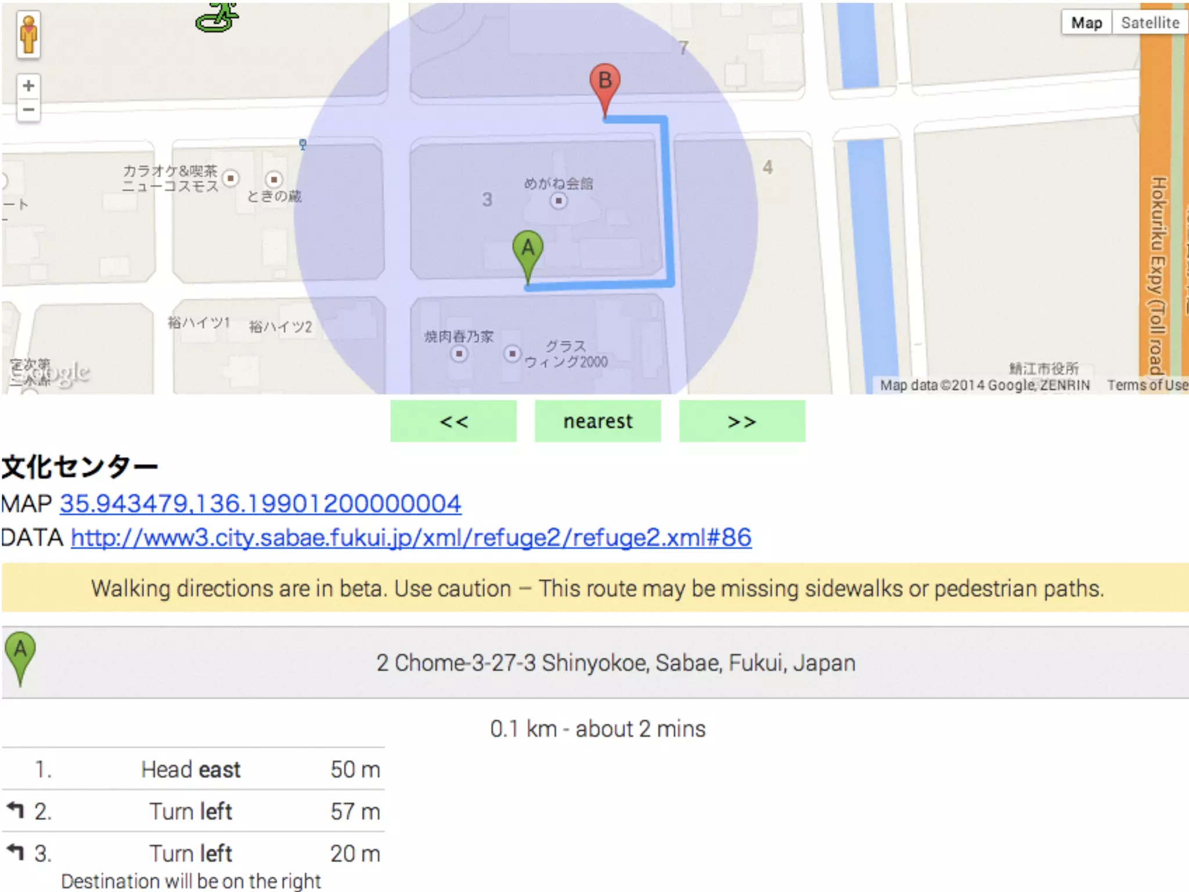
Task: Zoom out with the minus button
Action: [x=28, y=110]
